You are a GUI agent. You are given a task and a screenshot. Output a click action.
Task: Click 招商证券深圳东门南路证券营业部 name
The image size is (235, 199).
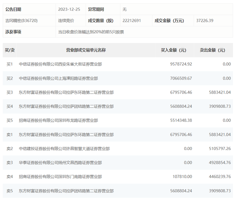click(x=60, y=177)
